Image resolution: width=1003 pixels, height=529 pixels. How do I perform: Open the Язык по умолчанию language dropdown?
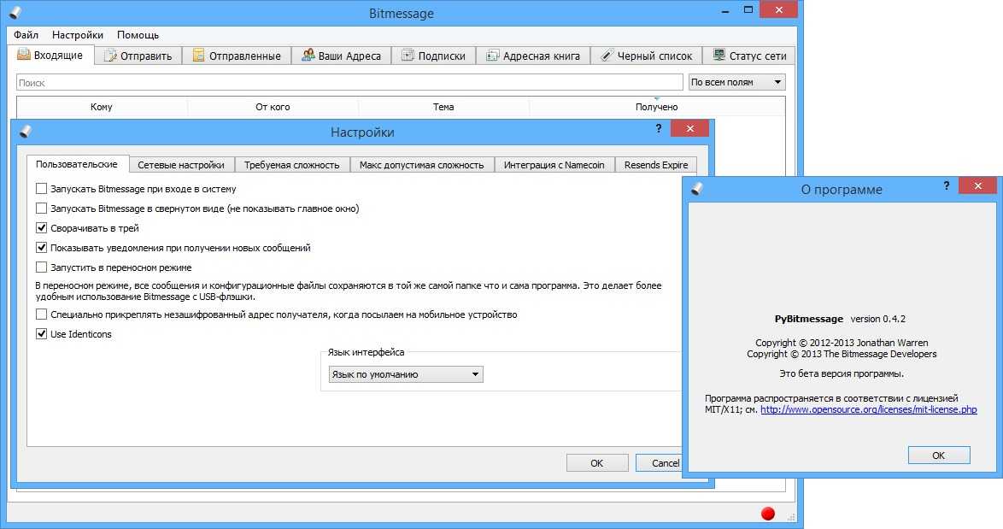tap(406, 374)
